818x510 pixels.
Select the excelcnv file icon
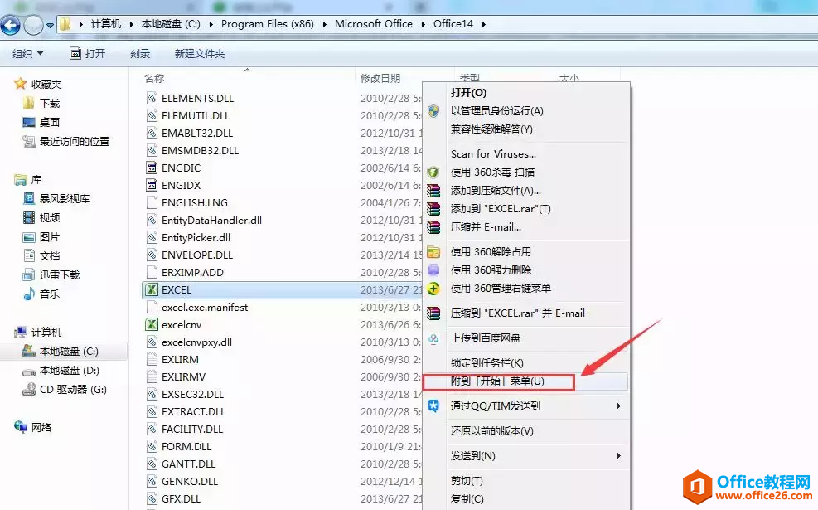[152, 325]
